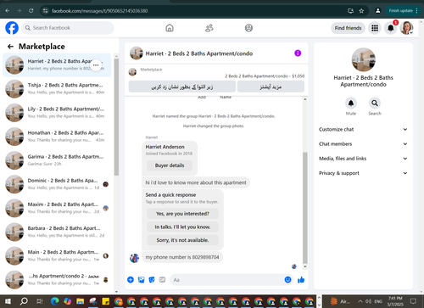
Task: Attach a file with the photo icon
Action: click(141, 280)
